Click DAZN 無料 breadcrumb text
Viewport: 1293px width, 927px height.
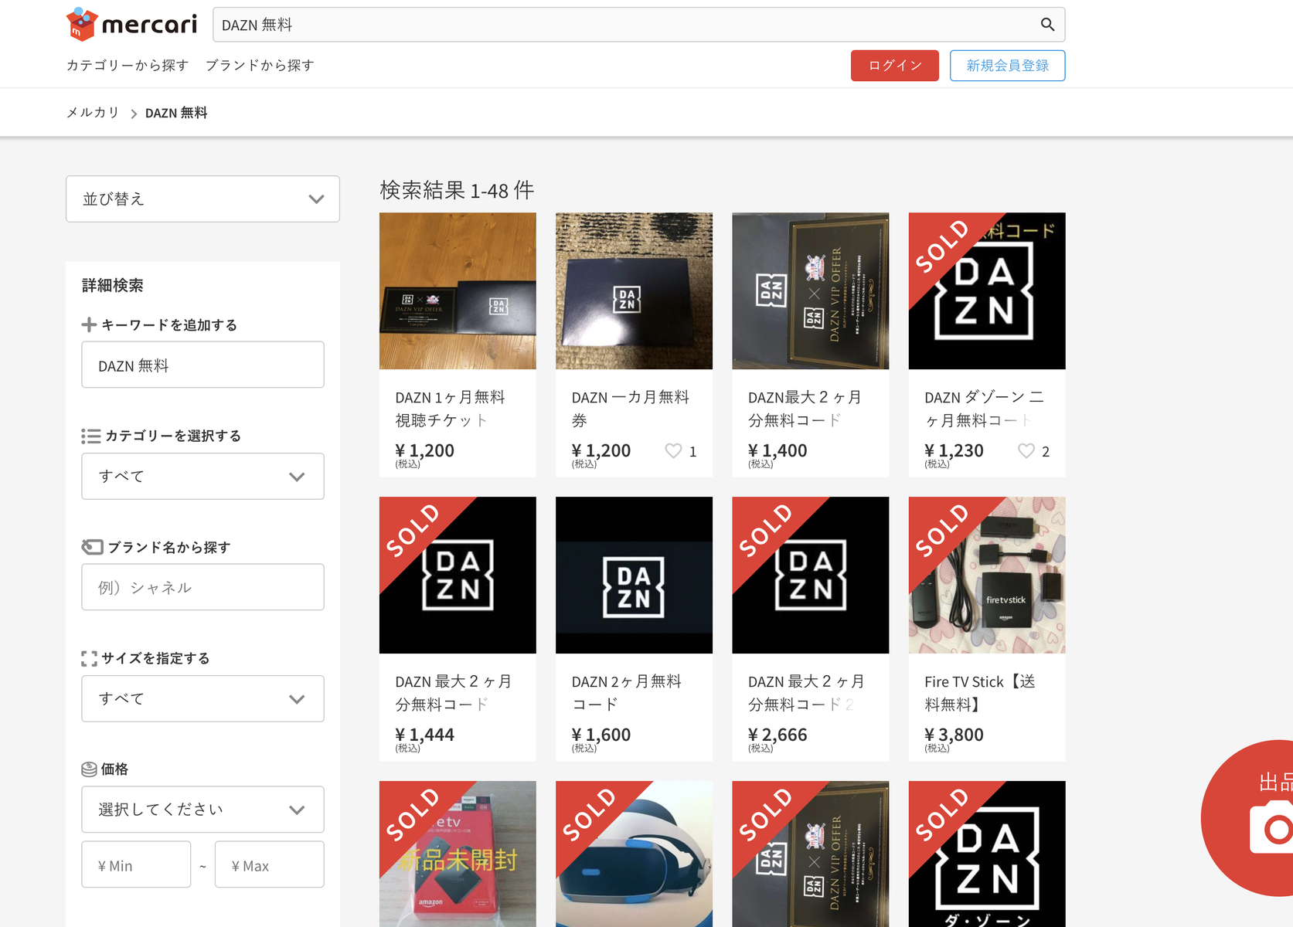pyautogui.click(x=176, y=113)
